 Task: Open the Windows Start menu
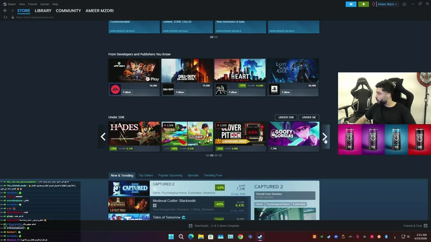pyautogui.click(x=171, y=237)
